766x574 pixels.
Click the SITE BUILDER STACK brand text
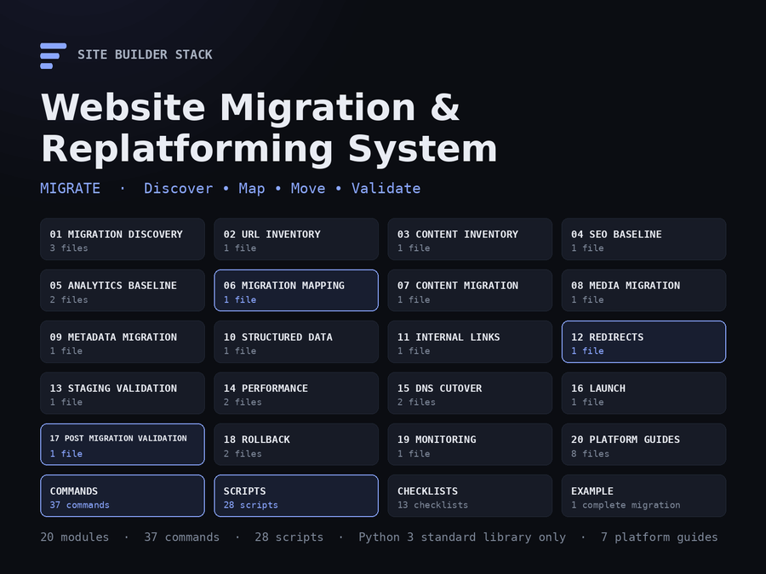(x=145, y=54)
